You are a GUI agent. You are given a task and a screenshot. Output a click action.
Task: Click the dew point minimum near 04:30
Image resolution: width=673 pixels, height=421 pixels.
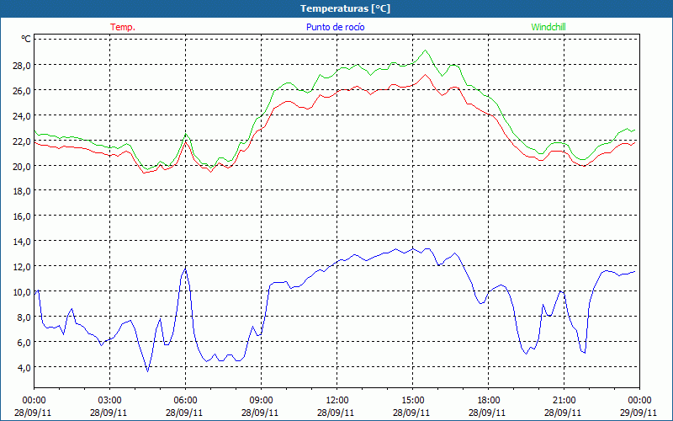(x=148, y=370)
